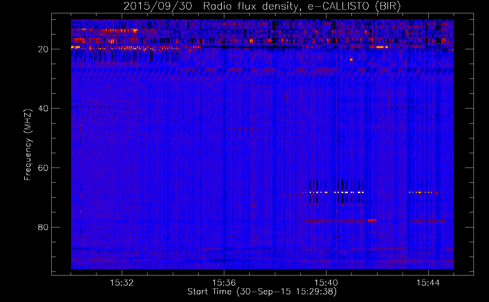Screen dimensions: 489x302
Task: Click the 15:32 time tick label
Action: 122,283
